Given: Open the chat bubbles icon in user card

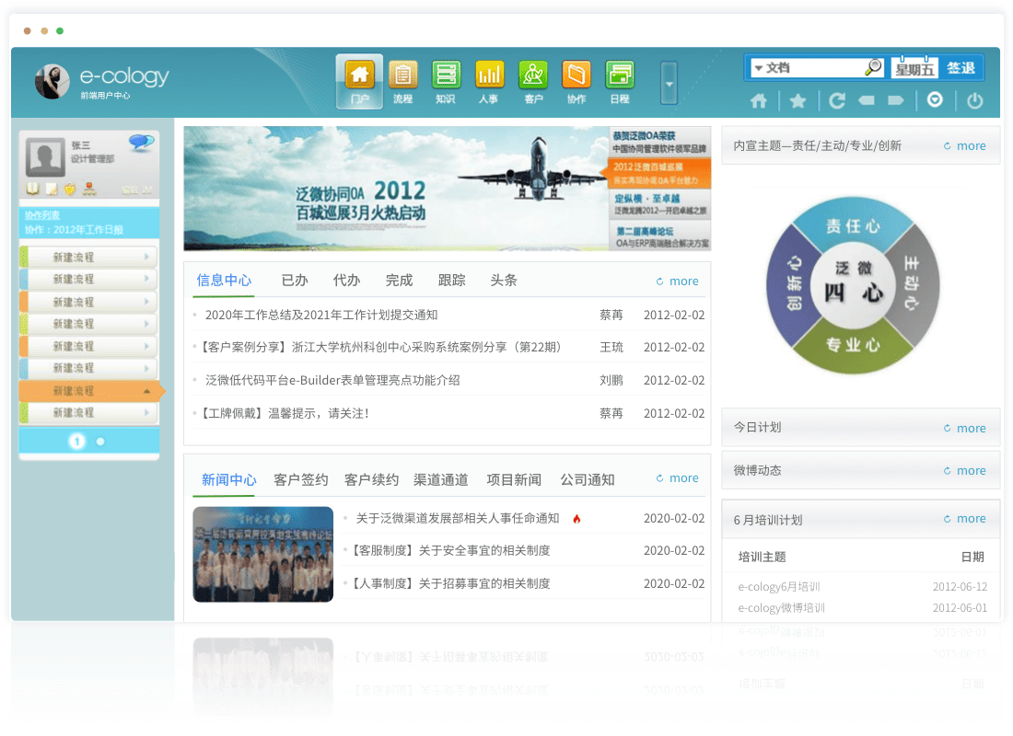Looking at the screenshot, I should [x=141, y=143].
